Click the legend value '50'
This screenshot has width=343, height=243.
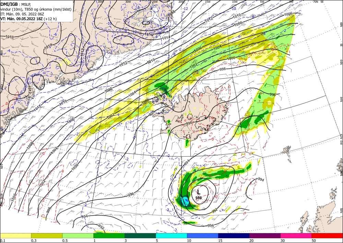(x=314, y=241)
